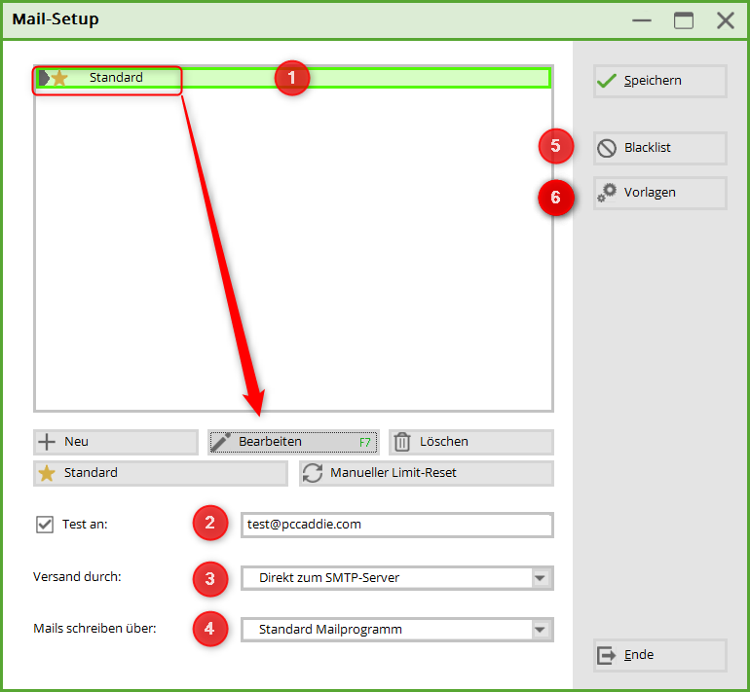Close the Mail-Setup window
The image size is (750, 692).
725,20
